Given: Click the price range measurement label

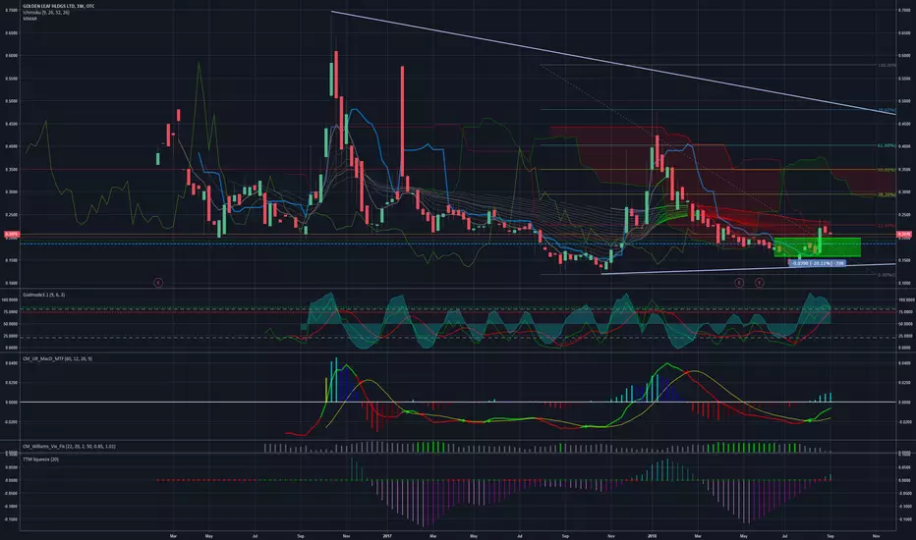Looking at the screenshot, I should click(818, 263).
